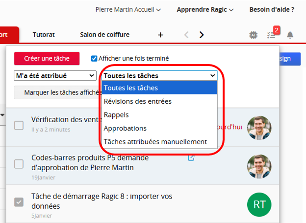Viewport: 306px width, 223px height.
Task: Check the 'Vérification des ventes' task checkbox
Action: pyautogui.click(x=19, y=125)
